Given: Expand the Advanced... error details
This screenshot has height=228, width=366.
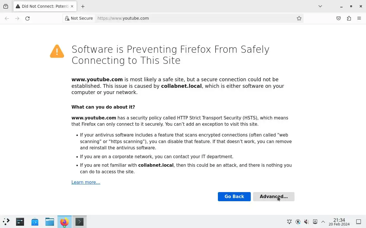Looking at the screenshot, I should tap(273, 196).
